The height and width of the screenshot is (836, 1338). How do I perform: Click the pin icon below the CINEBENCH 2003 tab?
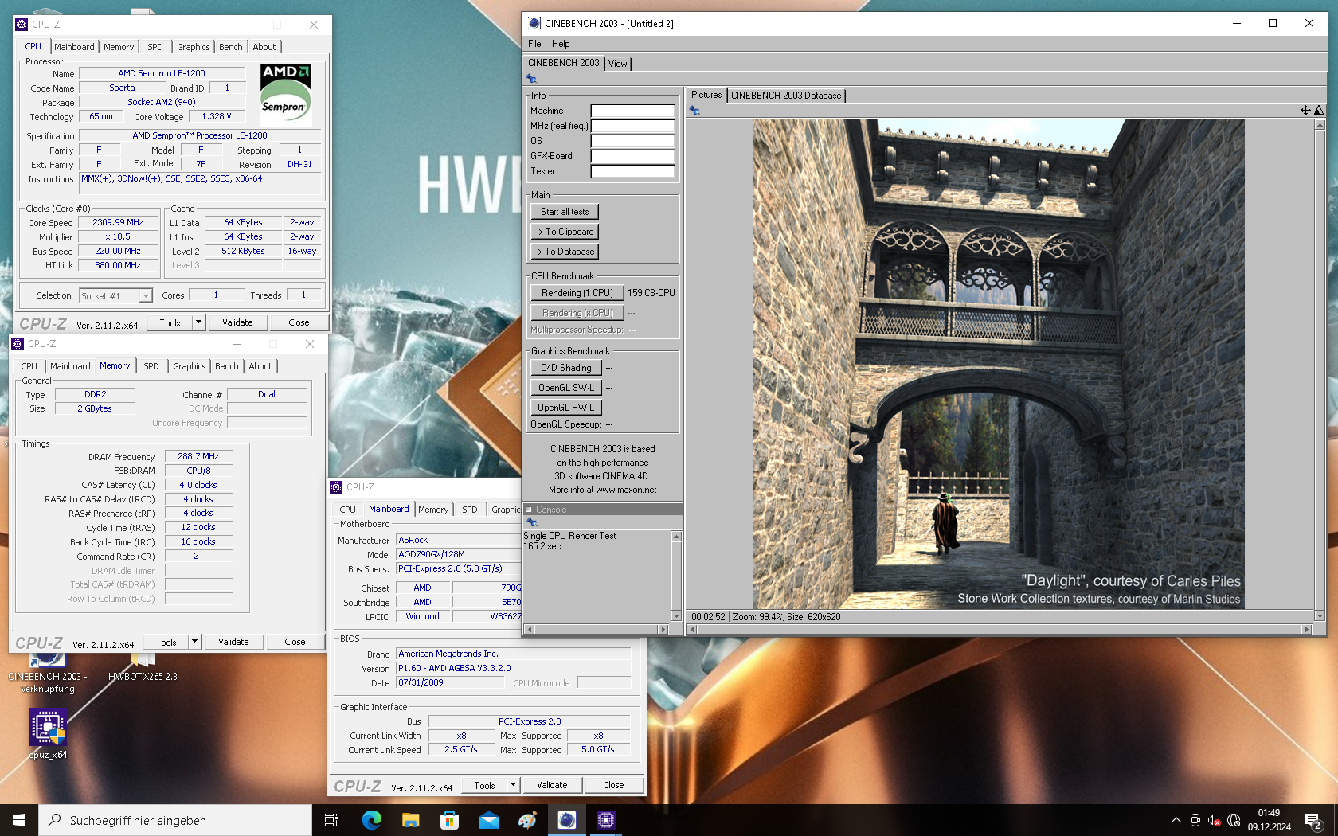[531, 79]
